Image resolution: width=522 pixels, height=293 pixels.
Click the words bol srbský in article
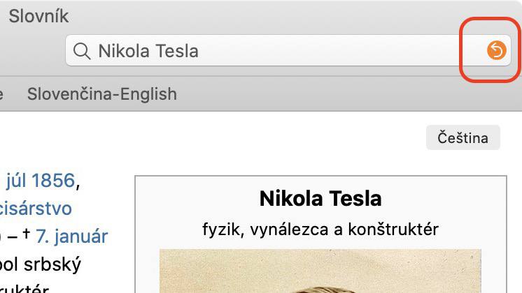point(40,264)
